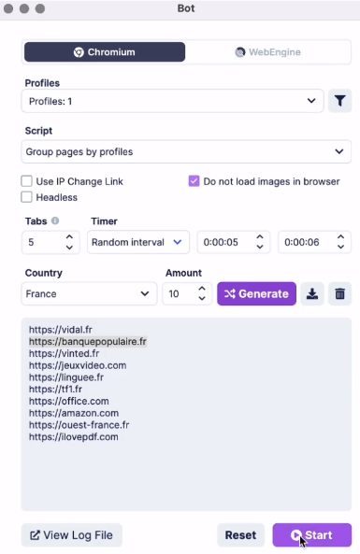Expand the Random interval timer dropdown

[x=138, y=242]
